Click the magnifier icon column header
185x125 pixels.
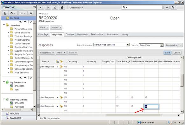tap(57, 61)
